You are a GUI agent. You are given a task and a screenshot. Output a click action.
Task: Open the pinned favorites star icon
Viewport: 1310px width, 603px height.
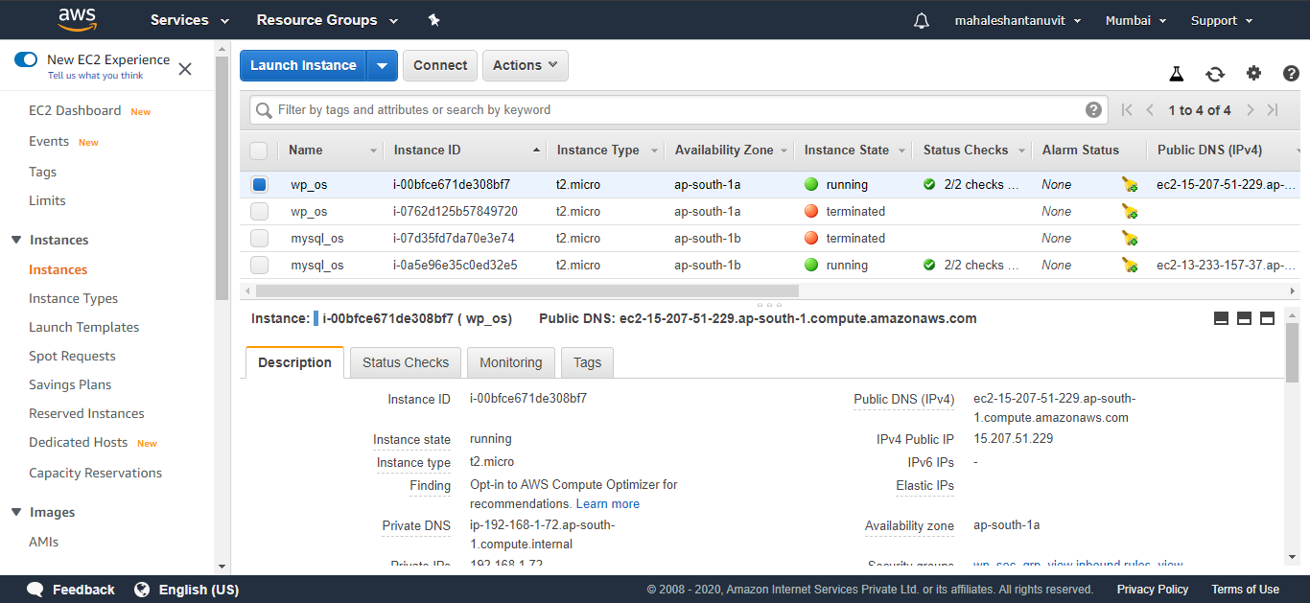[x=433, y=19]
